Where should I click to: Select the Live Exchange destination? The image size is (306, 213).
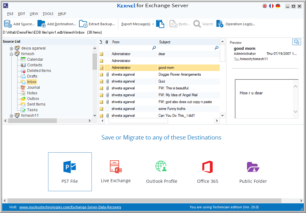pos(116,172)
